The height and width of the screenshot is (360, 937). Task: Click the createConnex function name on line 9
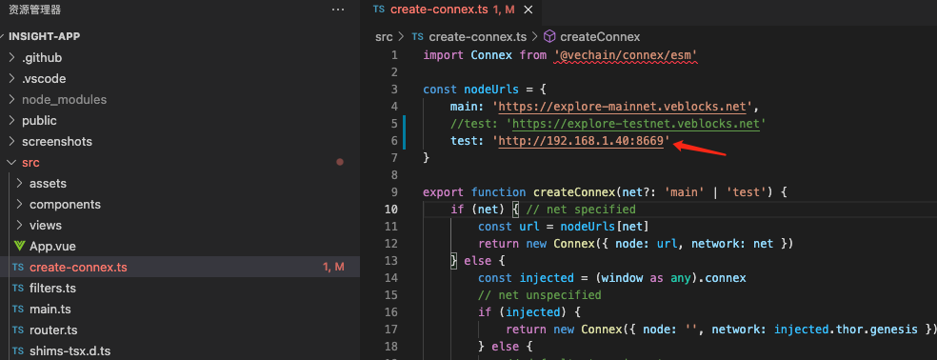pyautogui.click(x=575, y=192)
